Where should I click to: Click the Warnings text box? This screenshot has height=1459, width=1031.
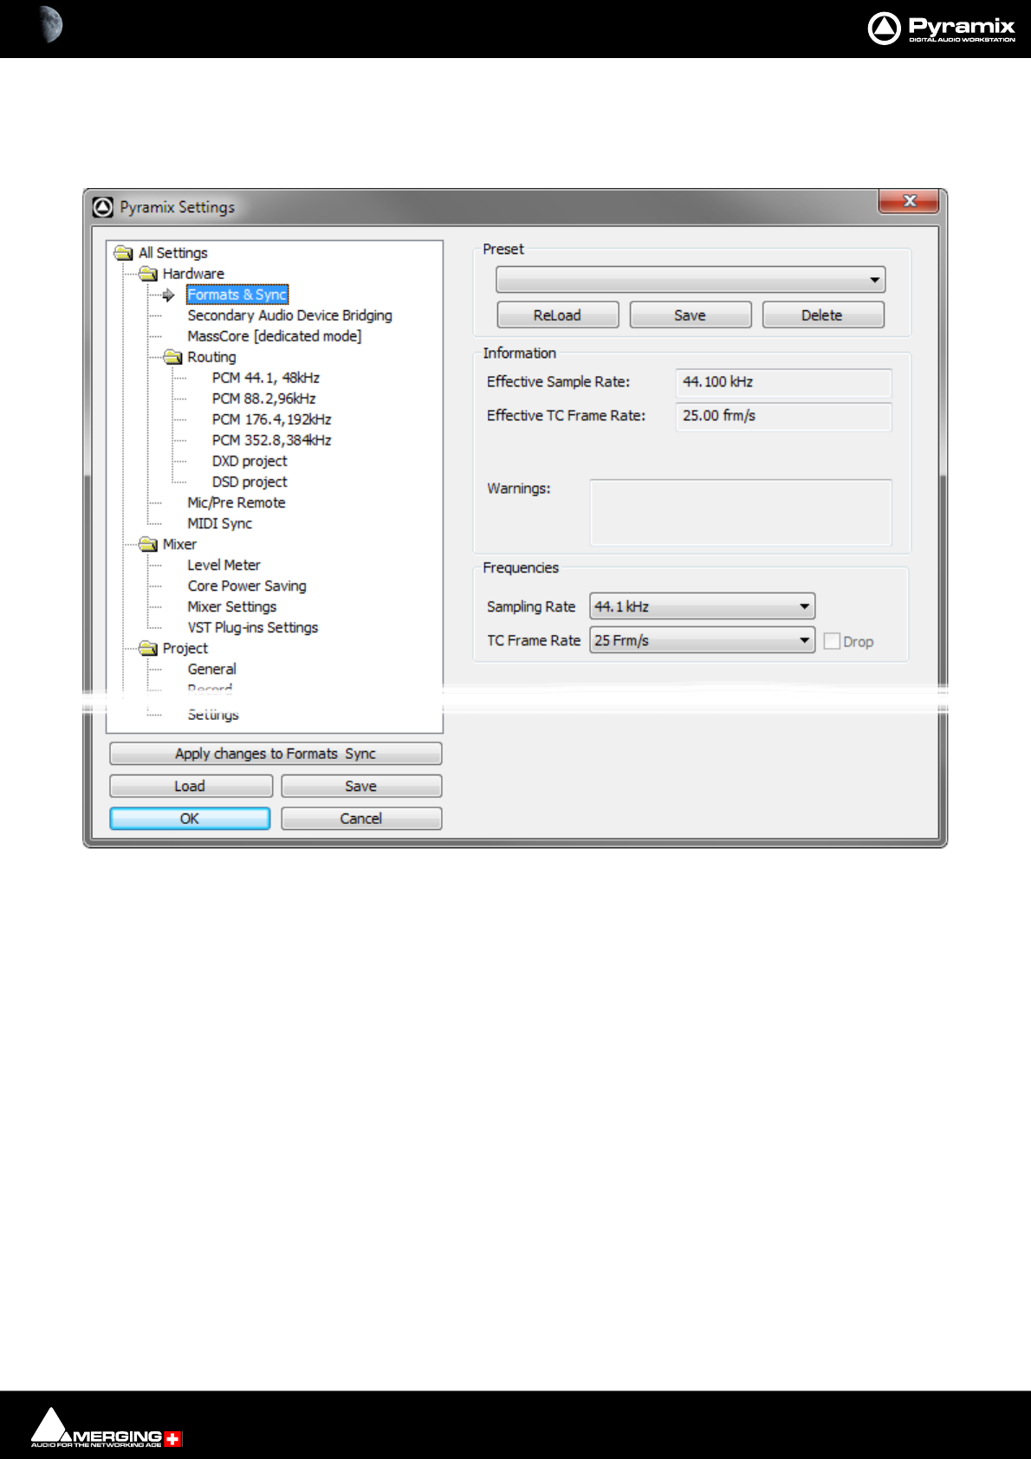pyautogui.click(x=741, y=512)
